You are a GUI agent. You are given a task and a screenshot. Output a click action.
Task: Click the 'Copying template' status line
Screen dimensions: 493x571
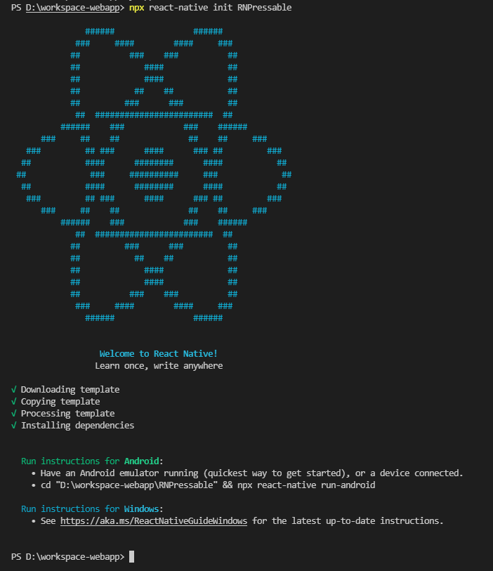tap(60, 402)
